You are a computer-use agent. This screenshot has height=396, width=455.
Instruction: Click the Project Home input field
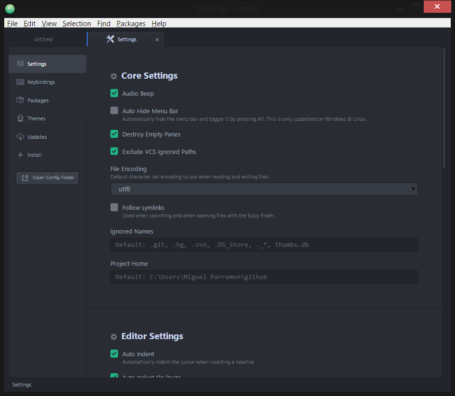click(264, 277)
